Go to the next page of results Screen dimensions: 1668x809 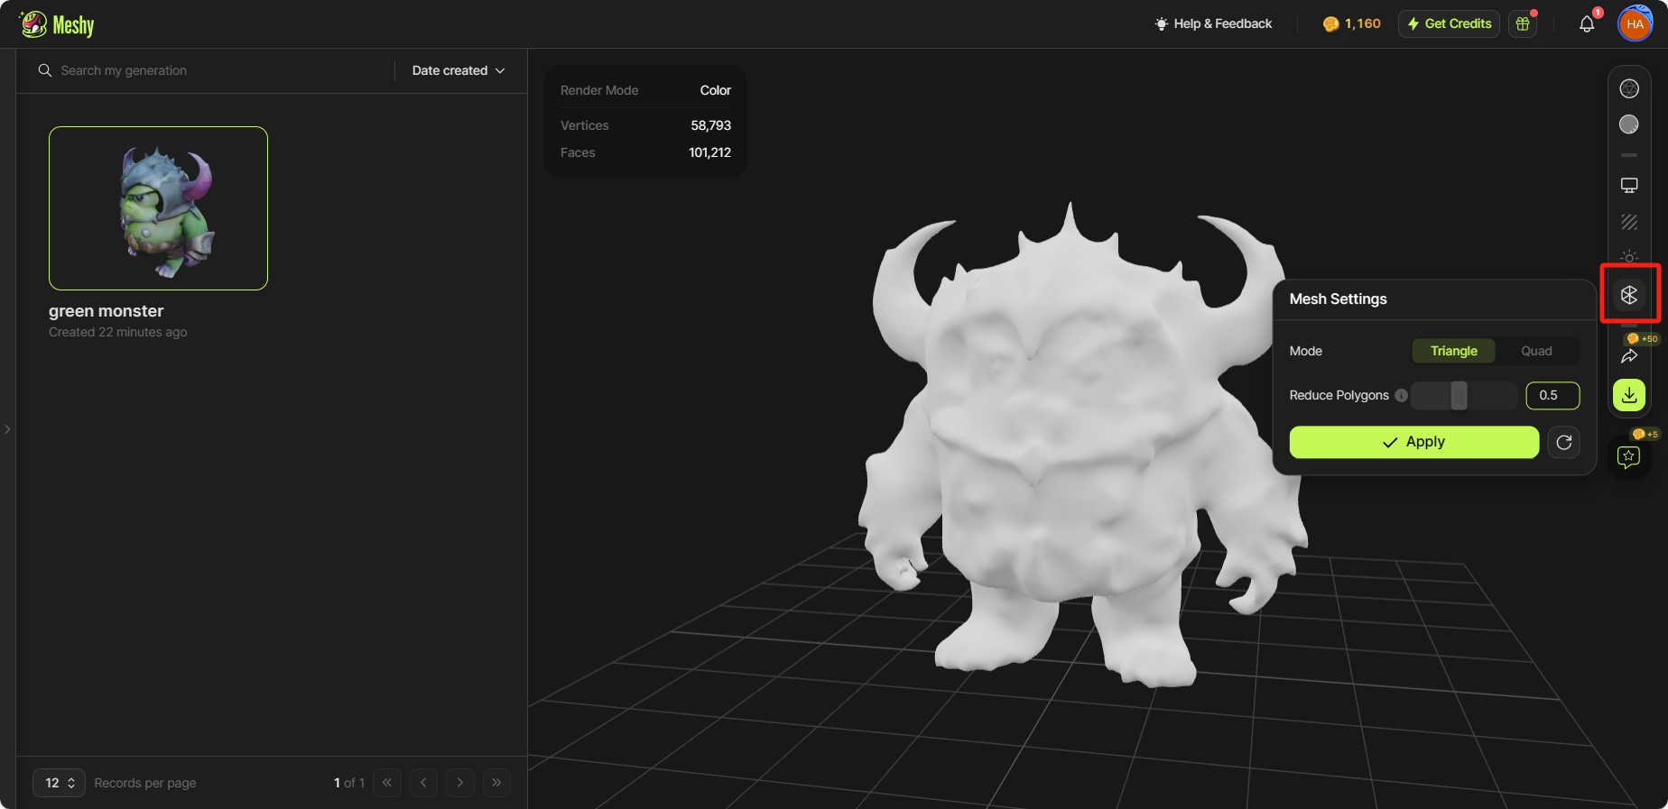pyautogui.click(x=460, y=783)
